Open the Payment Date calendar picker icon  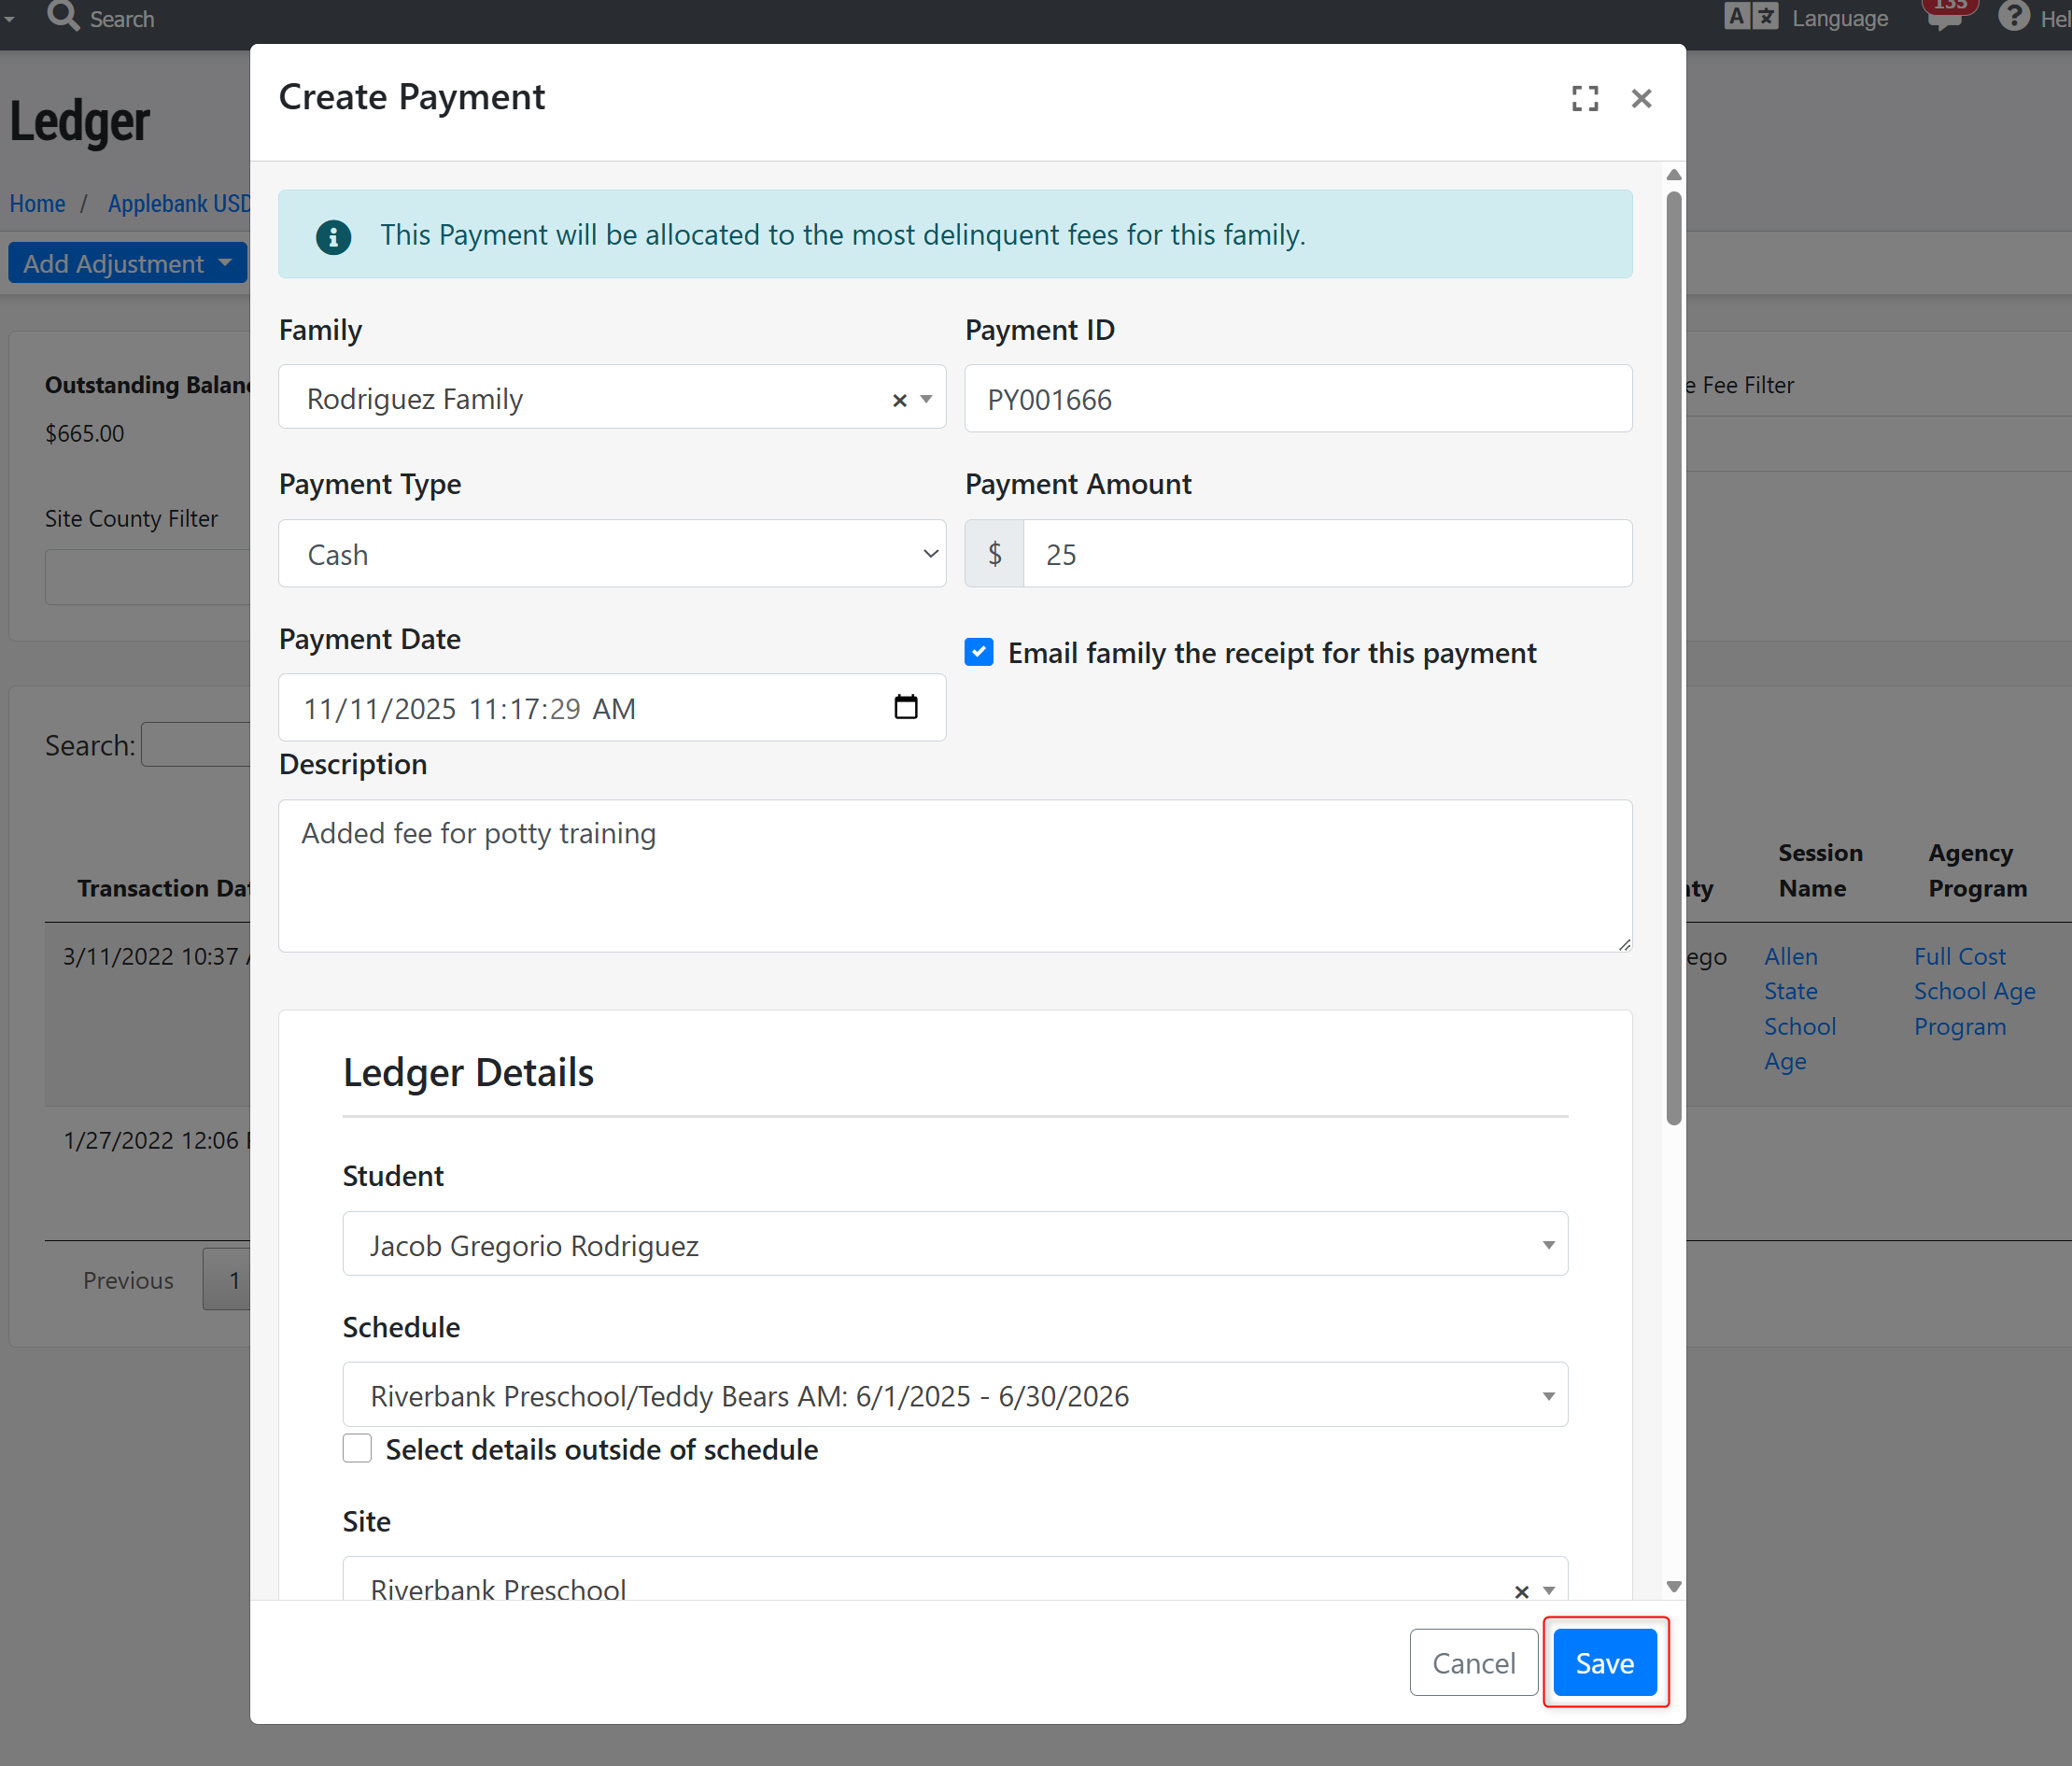click(905, 707)
